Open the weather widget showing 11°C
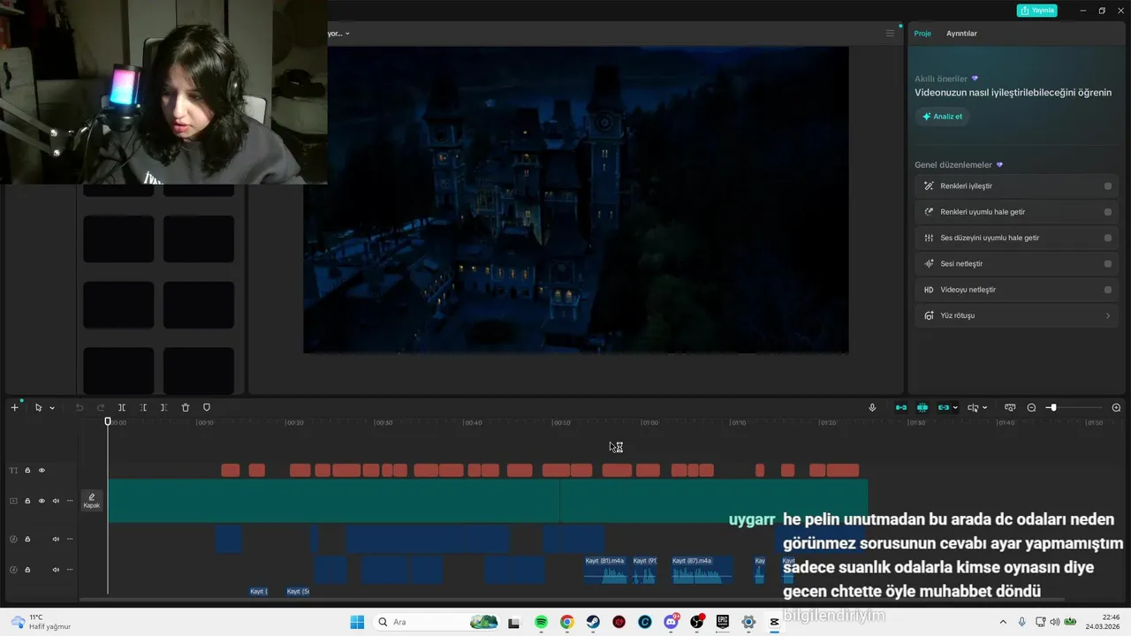 point(42,622)
